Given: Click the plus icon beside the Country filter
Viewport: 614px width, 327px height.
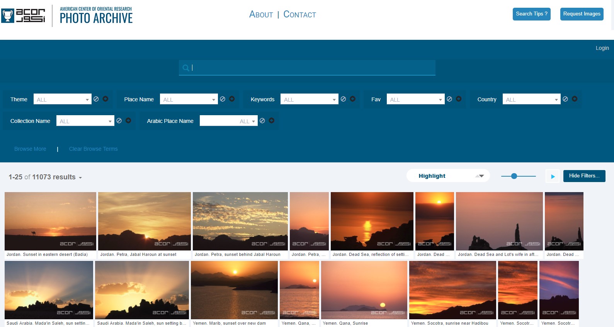Looking at the screenshot, I should click(x=575, y=99).
